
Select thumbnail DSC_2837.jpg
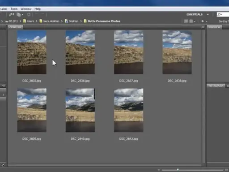point(129,52)
